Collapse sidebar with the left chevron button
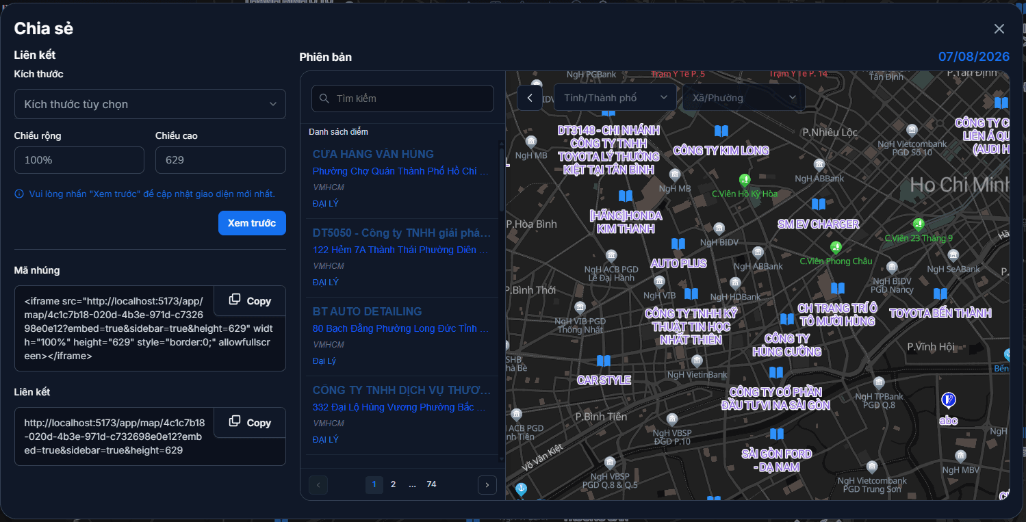1026x522 pixels. [x=530, y=98]
